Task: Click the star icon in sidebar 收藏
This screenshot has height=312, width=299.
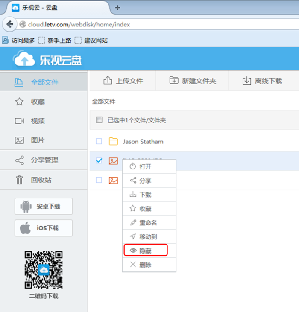Action: (x=19, y=102)
